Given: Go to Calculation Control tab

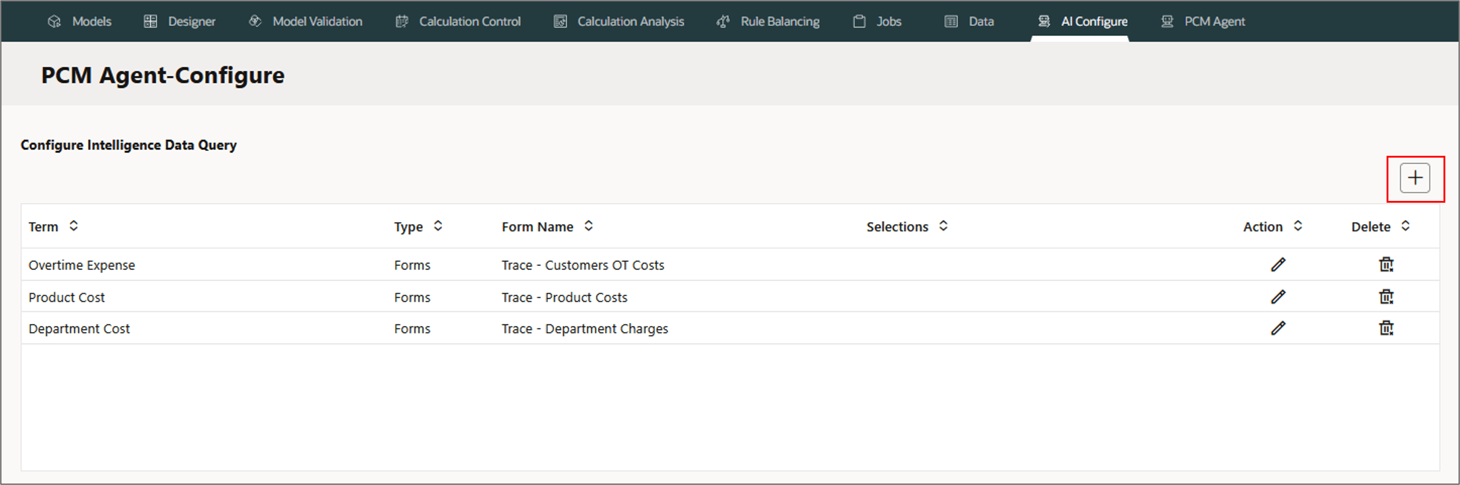Looking at the screenshot, I should (x=458, y=22).
